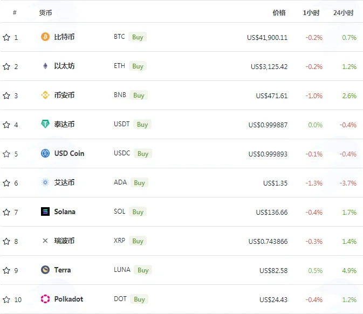Click Buy button next to ETH

point(138,66)
